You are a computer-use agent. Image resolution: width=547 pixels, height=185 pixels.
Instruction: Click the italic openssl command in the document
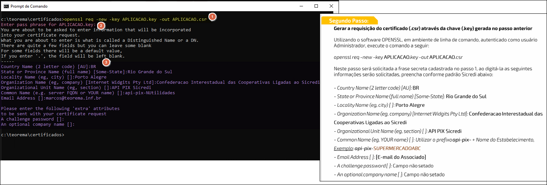pos(398,57)
